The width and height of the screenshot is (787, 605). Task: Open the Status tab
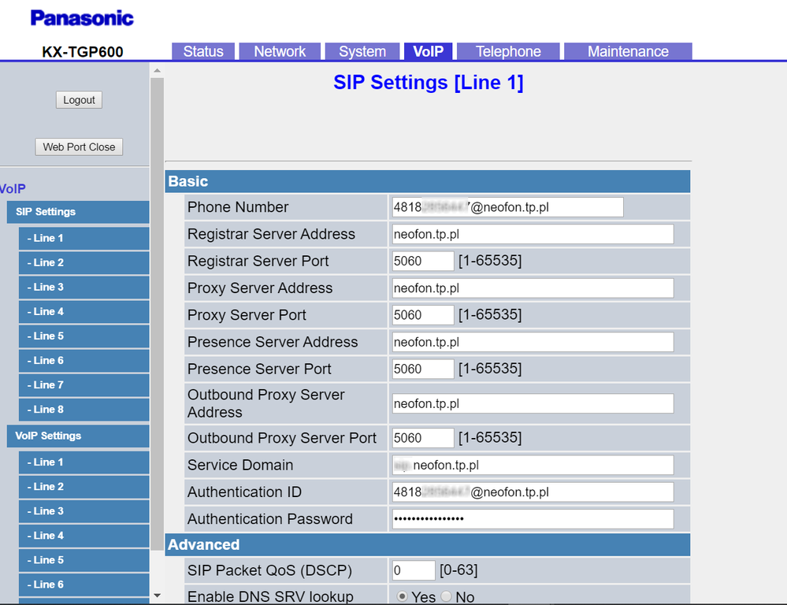click(203, 51)
